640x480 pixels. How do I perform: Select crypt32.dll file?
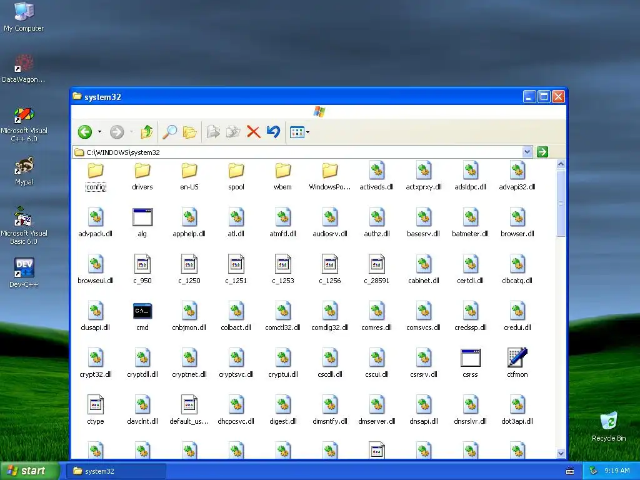[96, 364]
